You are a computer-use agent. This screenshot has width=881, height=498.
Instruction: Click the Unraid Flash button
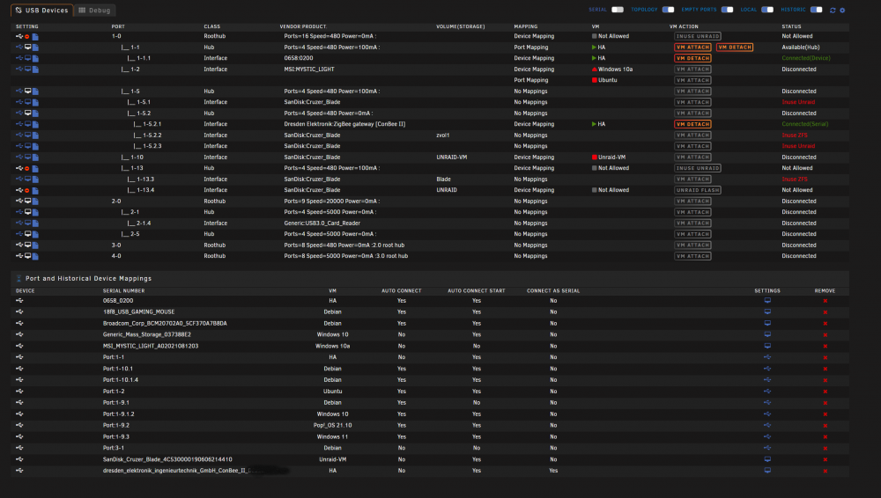tap(697, 190)
